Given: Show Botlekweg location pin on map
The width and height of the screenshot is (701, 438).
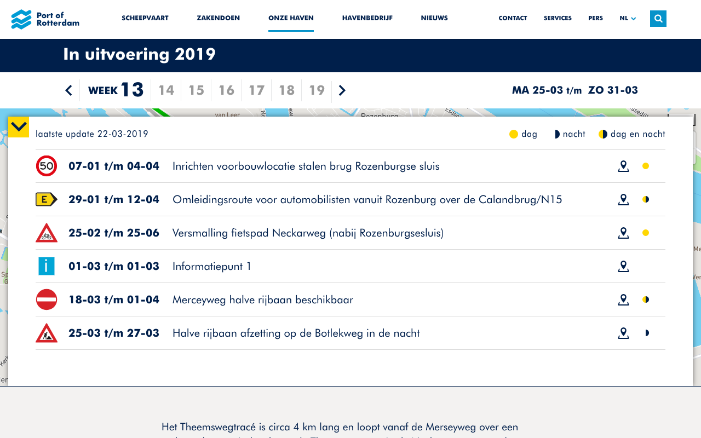Looking at the screenshot, I should (x=623, y=333).
